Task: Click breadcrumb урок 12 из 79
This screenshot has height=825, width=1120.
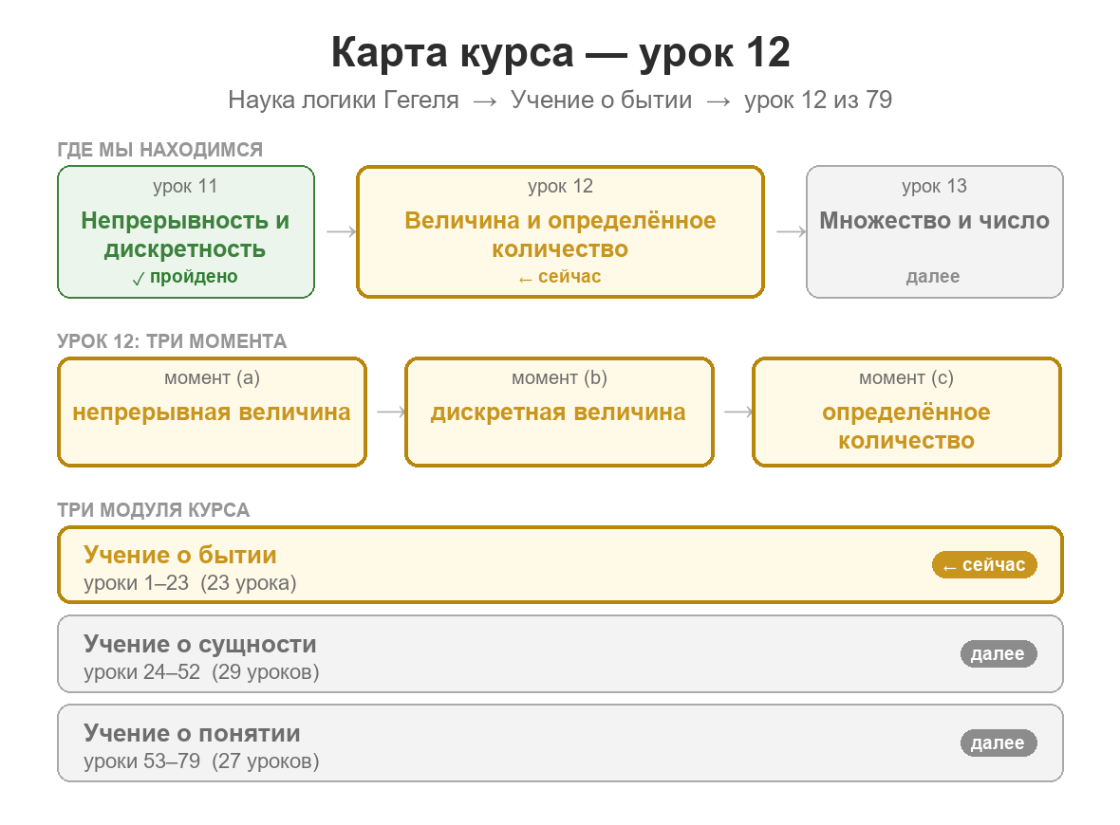Action: (x=818, y=100)
